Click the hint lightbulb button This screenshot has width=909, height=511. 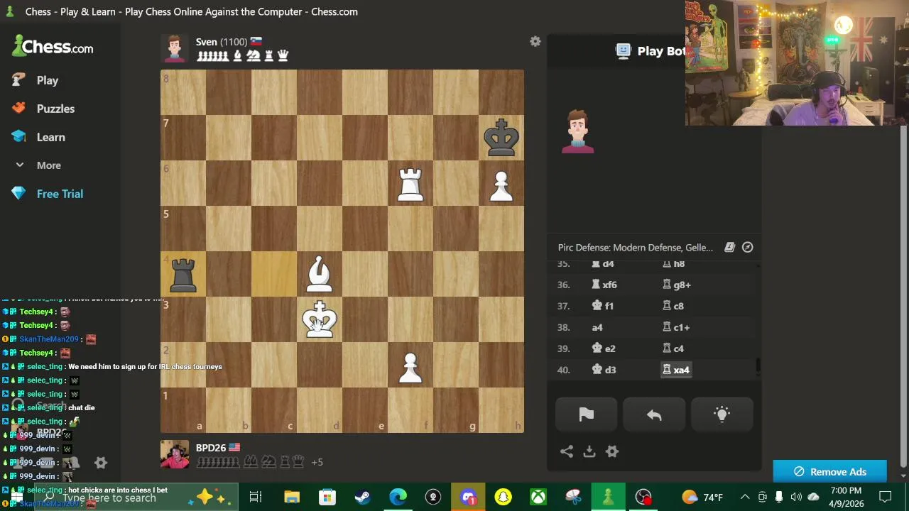[722, 415]
